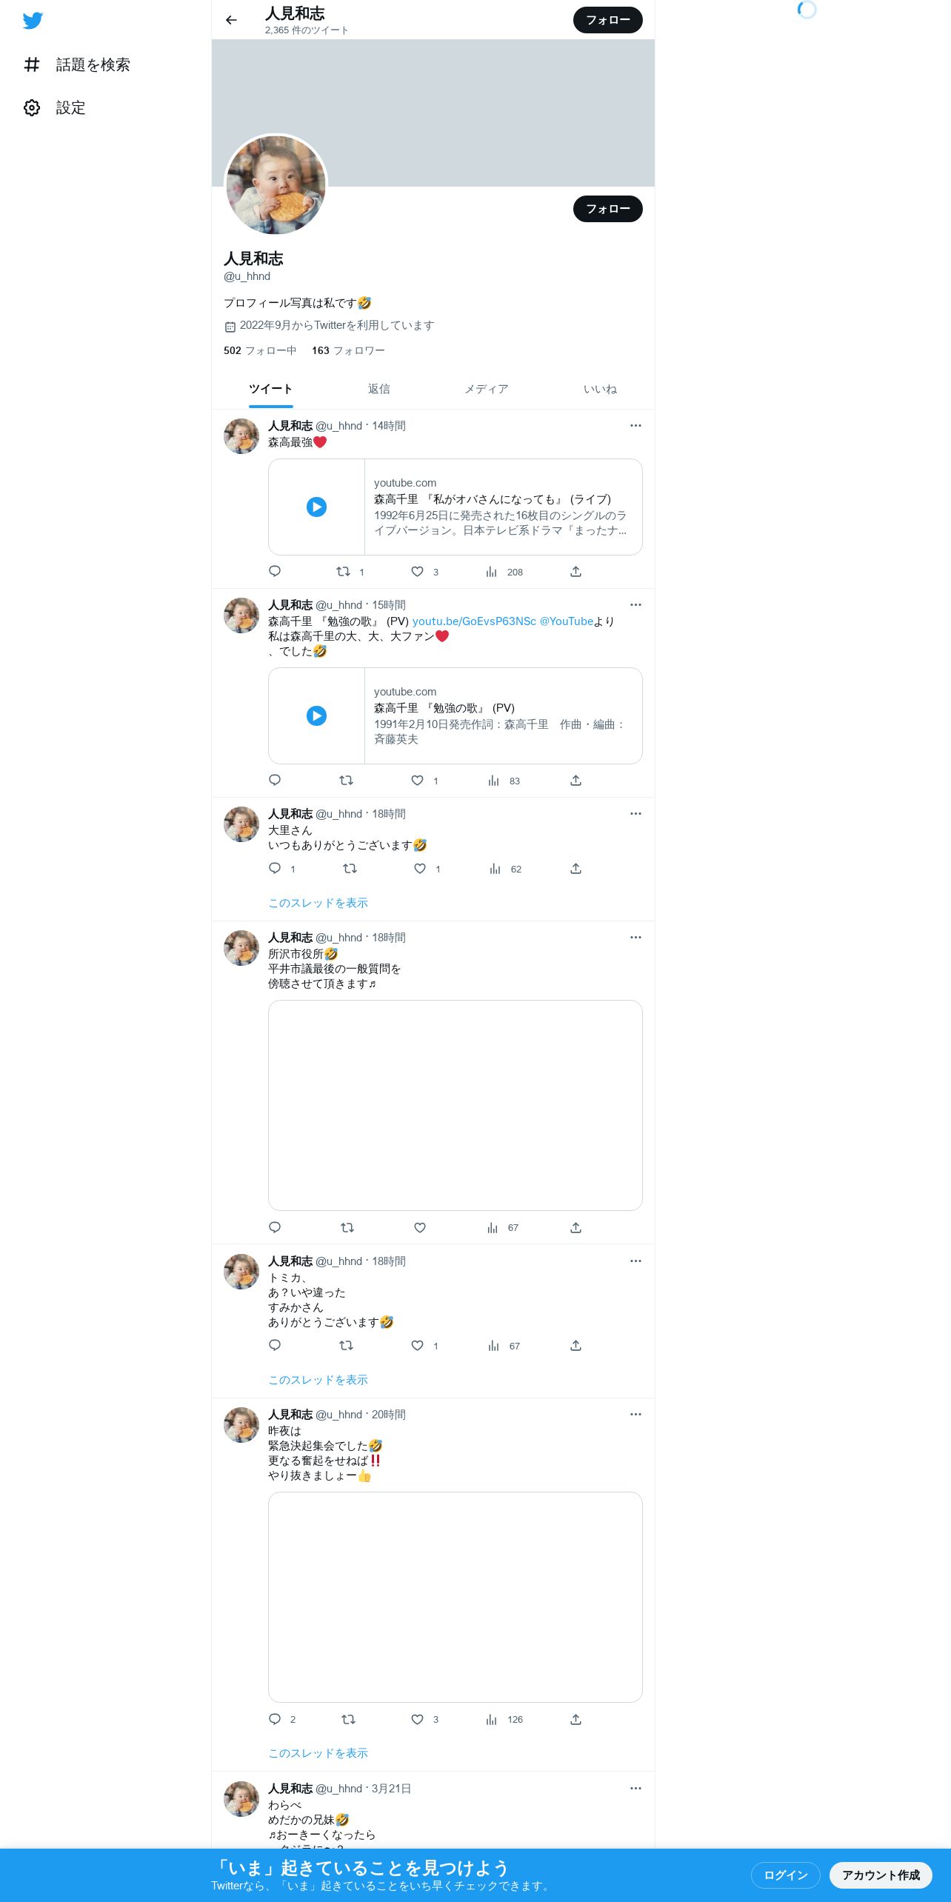Click the Twitter bird logo
This screenshot has width=951, height=1902.
[x=33, y=21]
